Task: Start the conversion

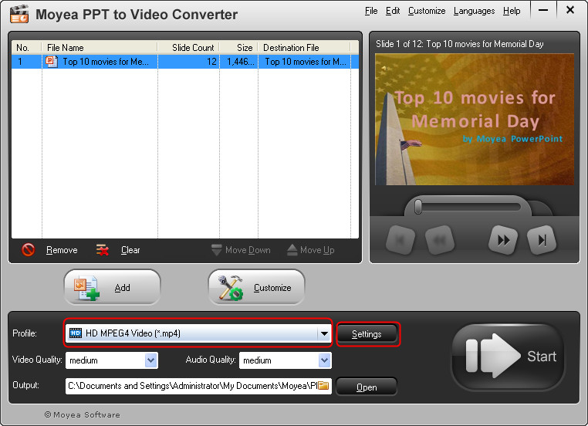Action: point(509,357)
